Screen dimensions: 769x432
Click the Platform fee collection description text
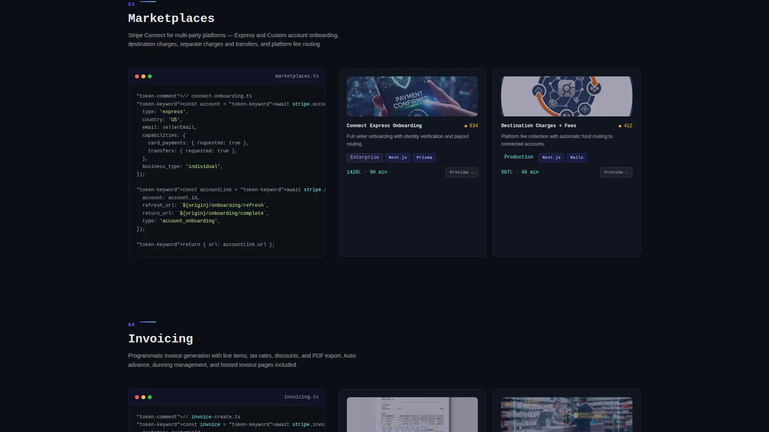pyautogui.click(x=557, y=140)
